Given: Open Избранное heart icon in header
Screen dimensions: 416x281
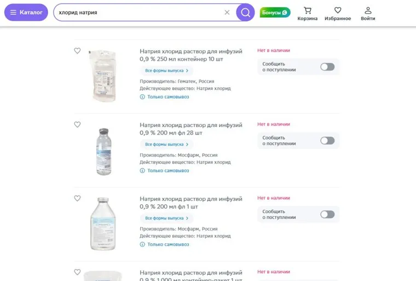Looking at the screenshot, I should click(x=338, y=14).
